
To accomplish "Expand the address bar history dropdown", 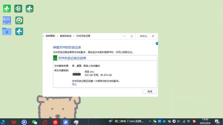I will tap(124, 36).
